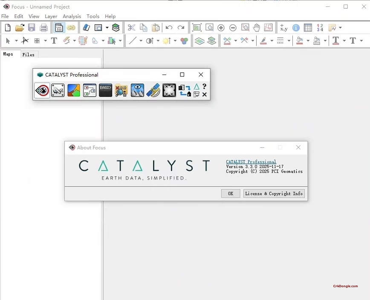The height and width of the screenshot is (300, 370).
Task: Click the Save project floppy icon
Action: (x=32, y=28)
